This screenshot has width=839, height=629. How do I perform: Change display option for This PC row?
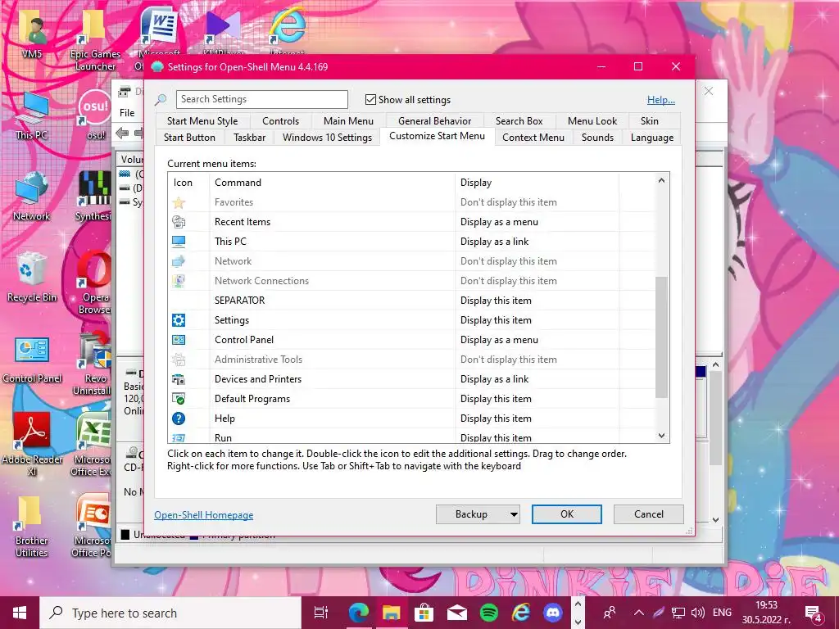(494, 242)
